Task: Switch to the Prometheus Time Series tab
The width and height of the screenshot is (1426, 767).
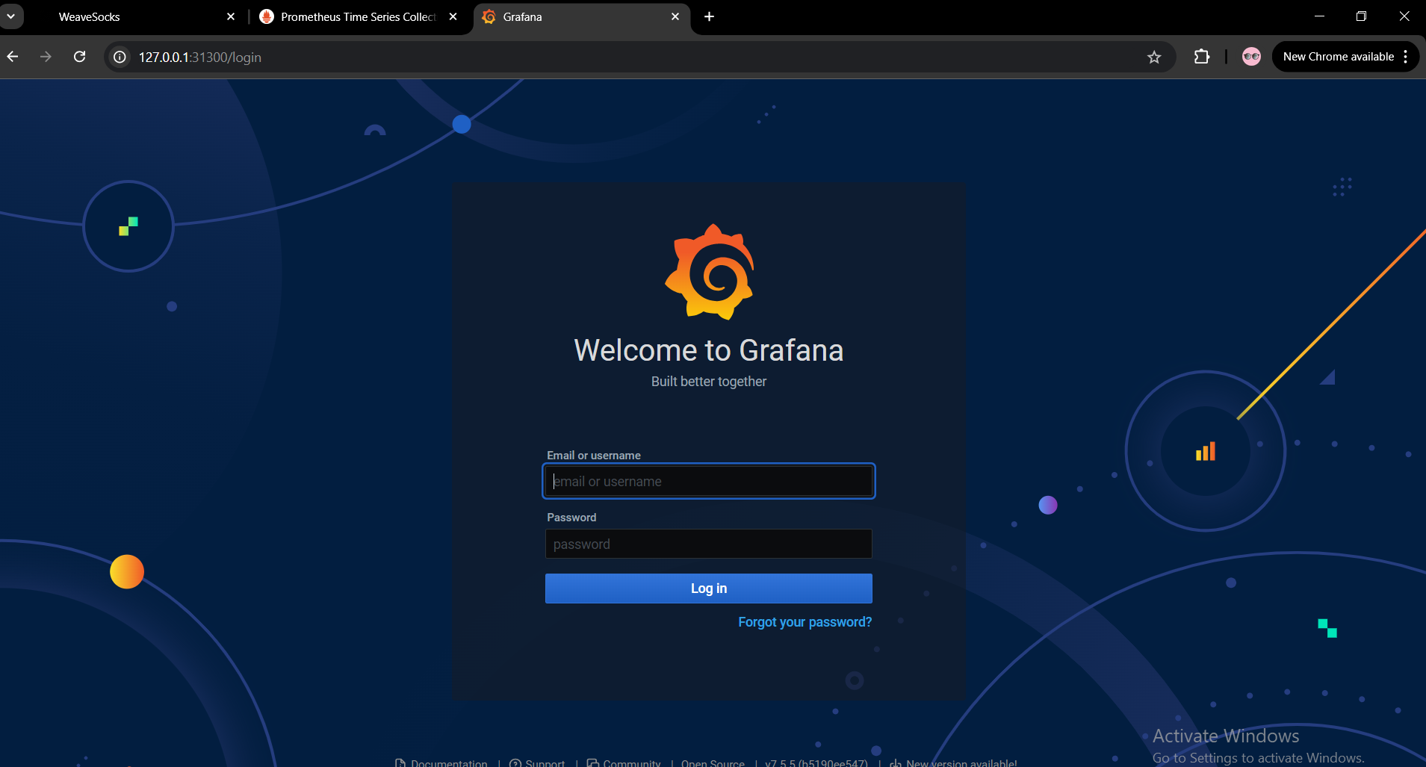Action: [358, 16]
